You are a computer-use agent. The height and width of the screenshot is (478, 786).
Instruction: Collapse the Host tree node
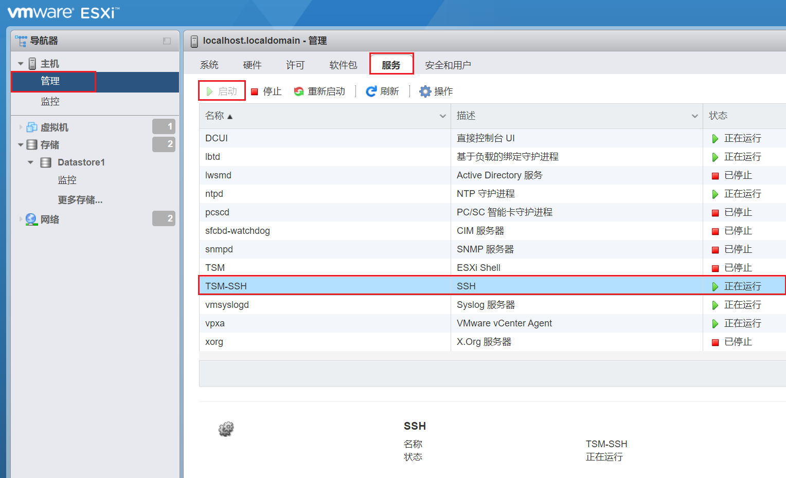(x=21, y=64)
